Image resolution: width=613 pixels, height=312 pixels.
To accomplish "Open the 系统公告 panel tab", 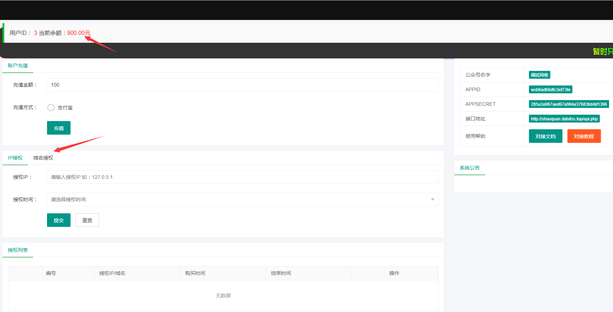I will point(469,168).
